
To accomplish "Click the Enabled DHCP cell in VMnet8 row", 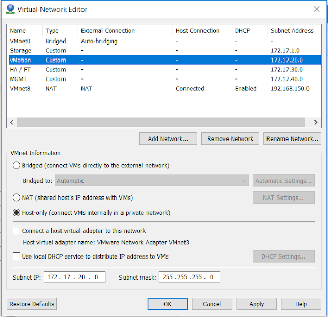I will [x=246, y=88].
